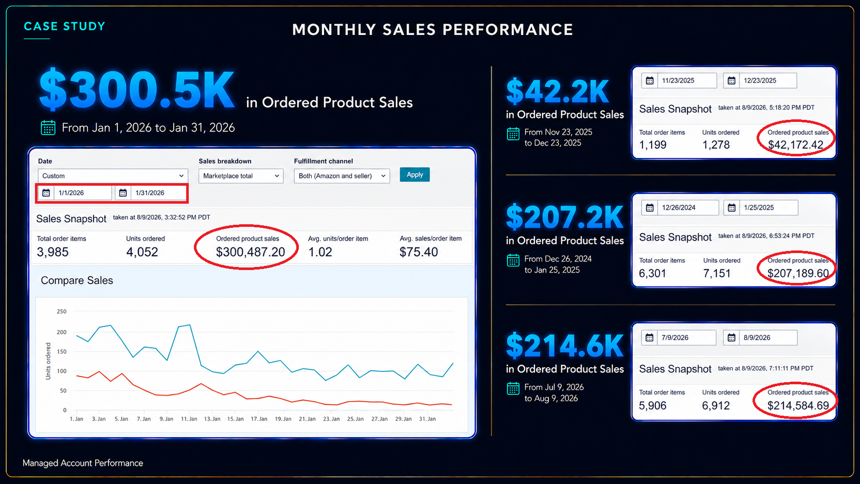860x484 pixels.
Task: Click the 6,301 total order items value
Action: click(x=653, y=274)
